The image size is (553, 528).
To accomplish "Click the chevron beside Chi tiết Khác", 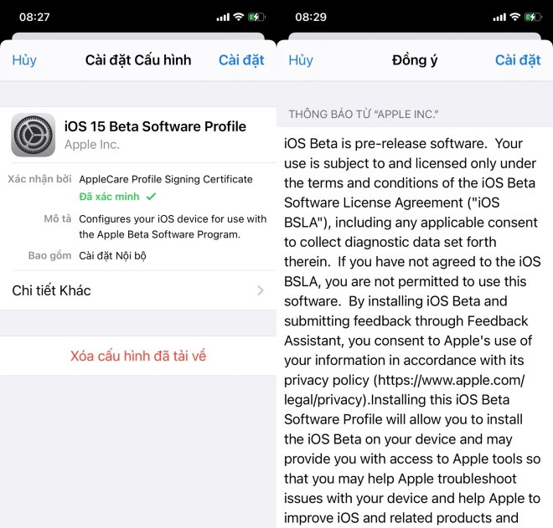I will 261,290.
